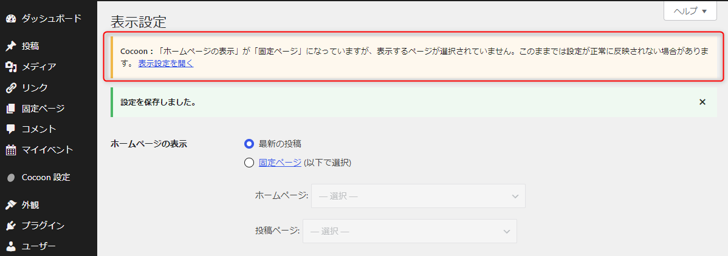Click the Links chain icon
728x256 pixels.
tap(10, 87)
